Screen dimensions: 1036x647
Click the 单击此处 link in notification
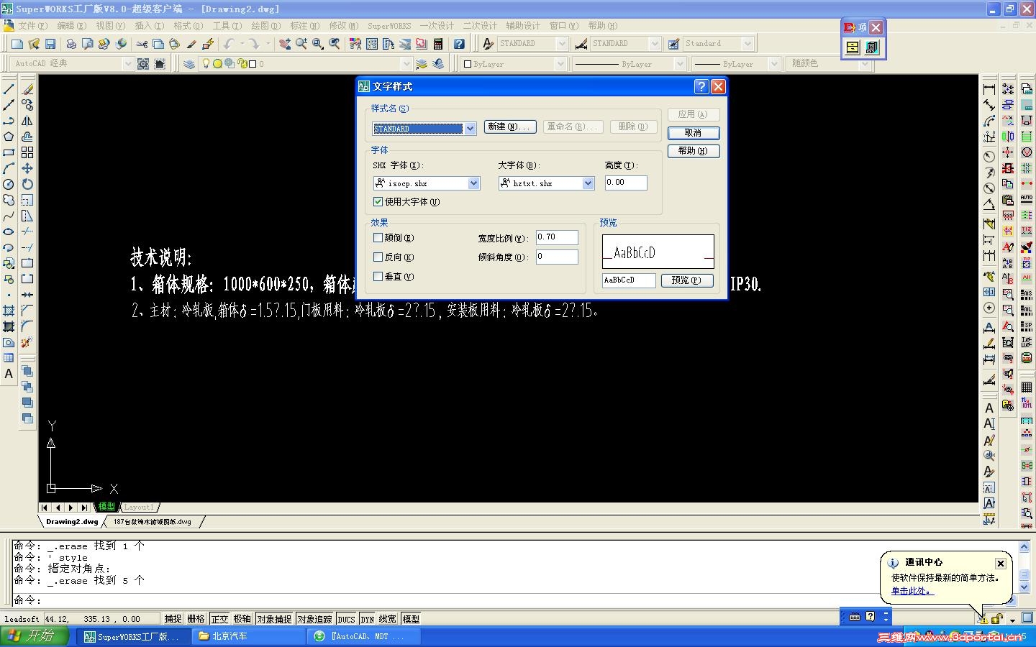[x=912, y=591]
